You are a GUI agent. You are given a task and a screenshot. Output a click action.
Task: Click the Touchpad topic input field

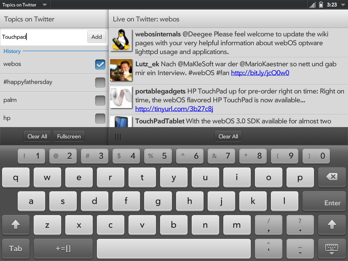[44, 37]
